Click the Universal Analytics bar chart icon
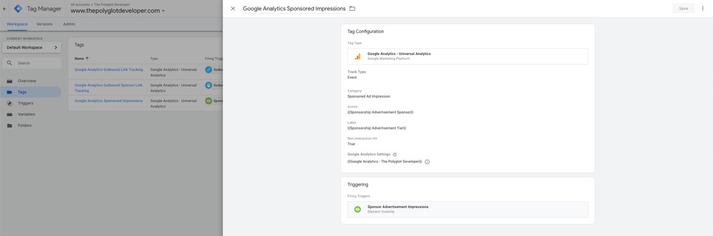This screenshot has height=236, width=713. click(358, 56)
